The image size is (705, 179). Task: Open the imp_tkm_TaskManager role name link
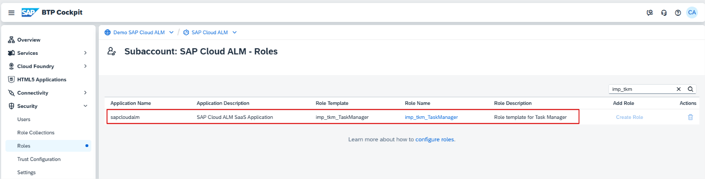pyautogui.click(x=431, y=117)
